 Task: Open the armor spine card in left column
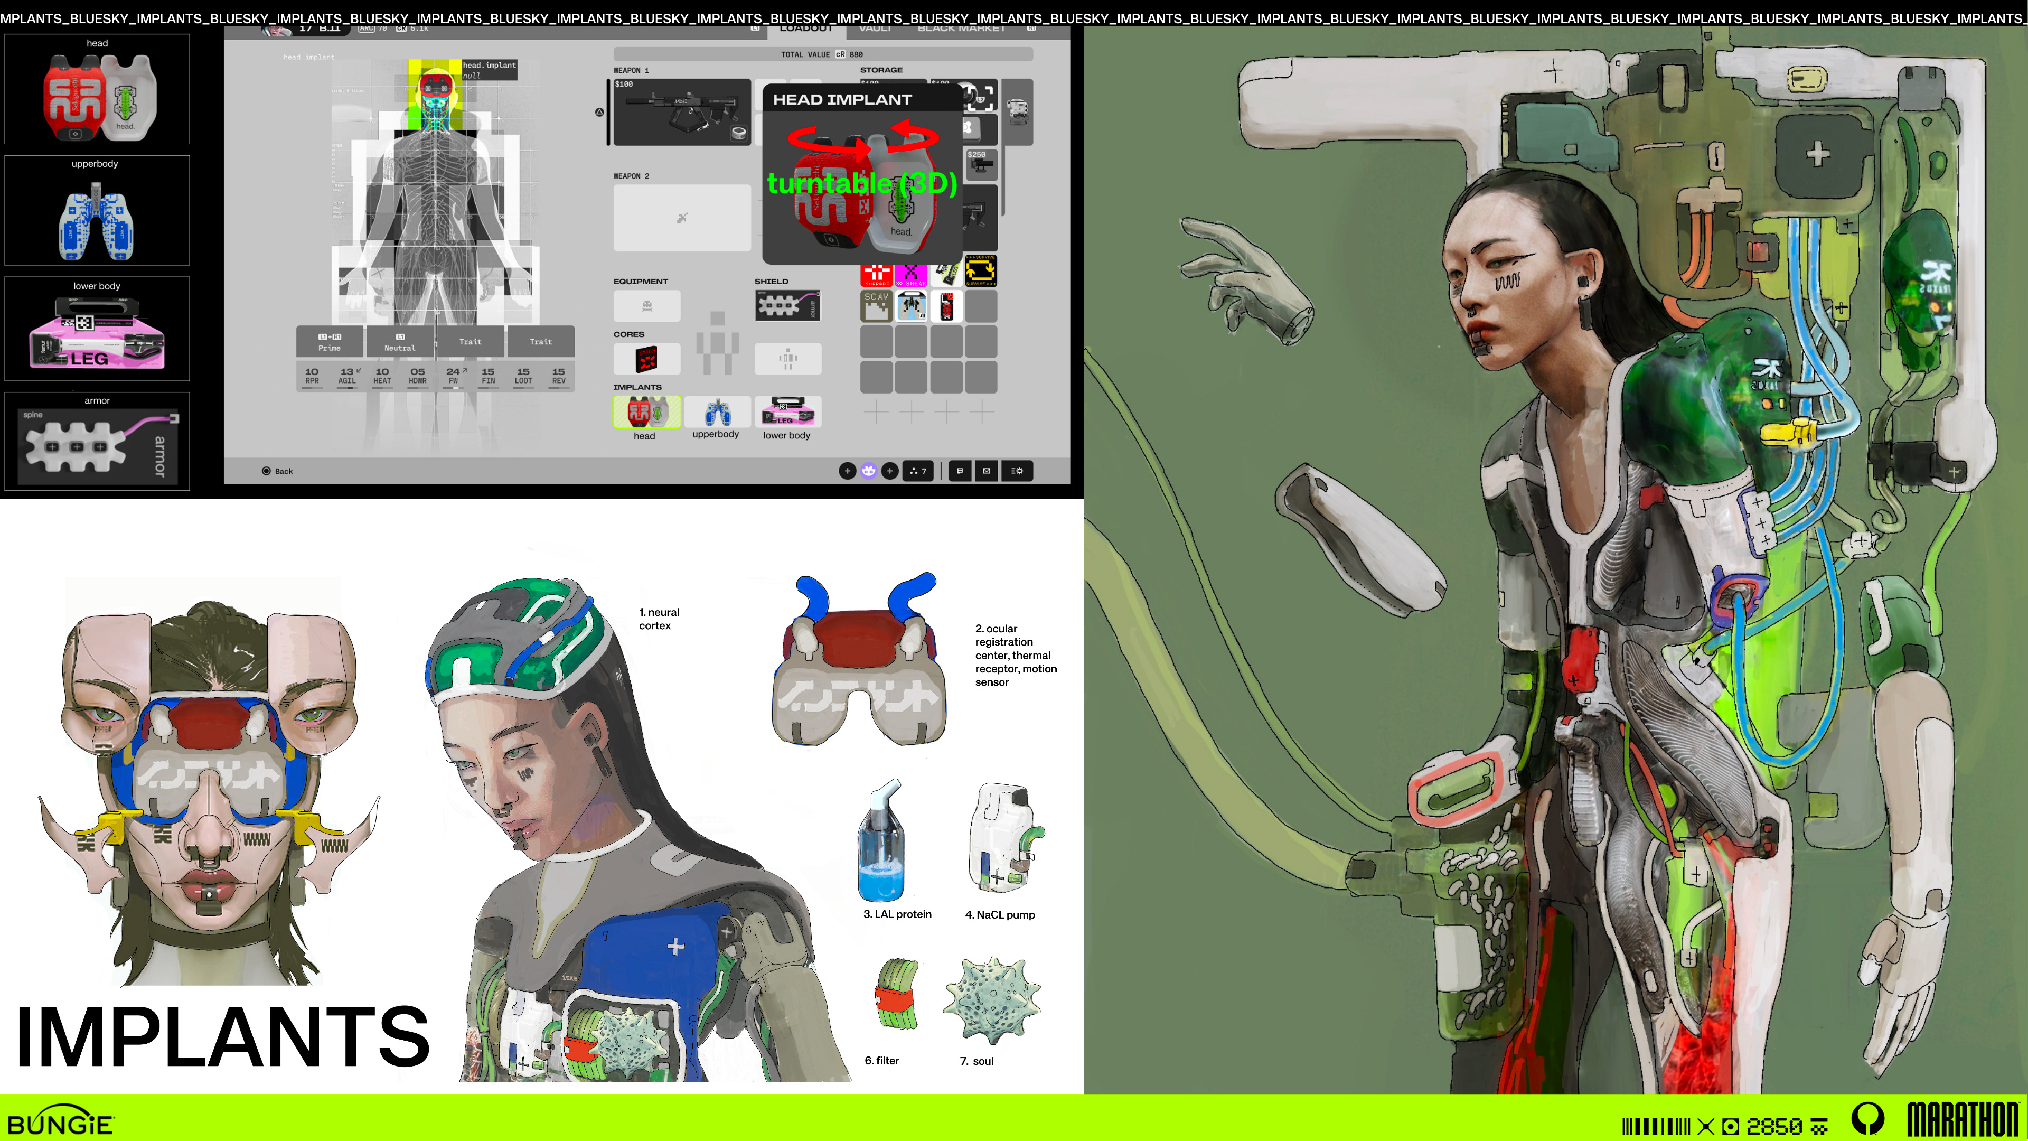97,441
